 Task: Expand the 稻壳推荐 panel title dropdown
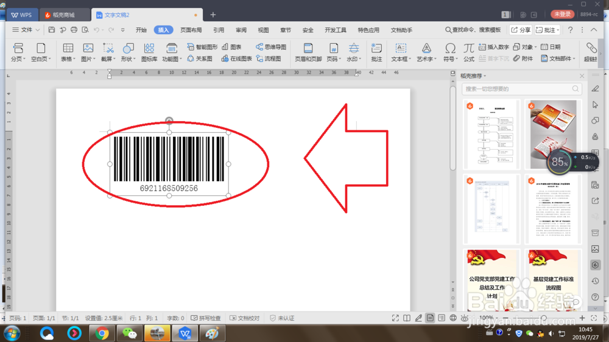pyautogui.click(x=485, y=76)
